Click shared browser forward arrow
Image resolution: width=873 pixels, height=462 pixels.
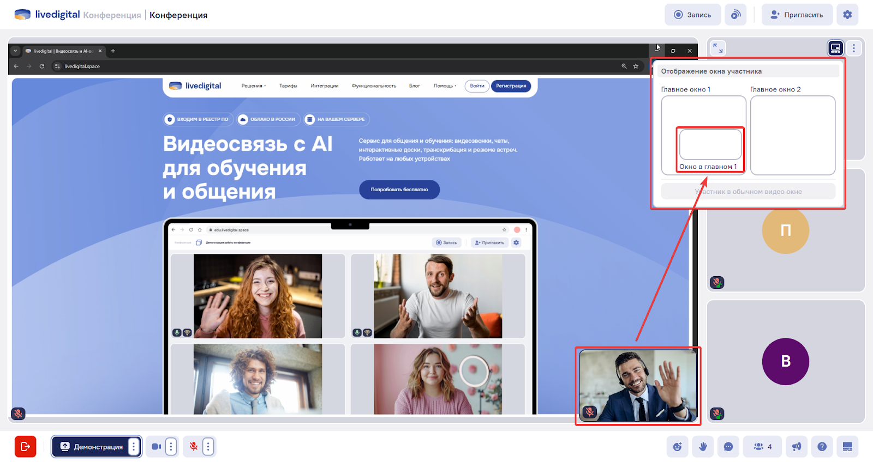coord(29,66)
